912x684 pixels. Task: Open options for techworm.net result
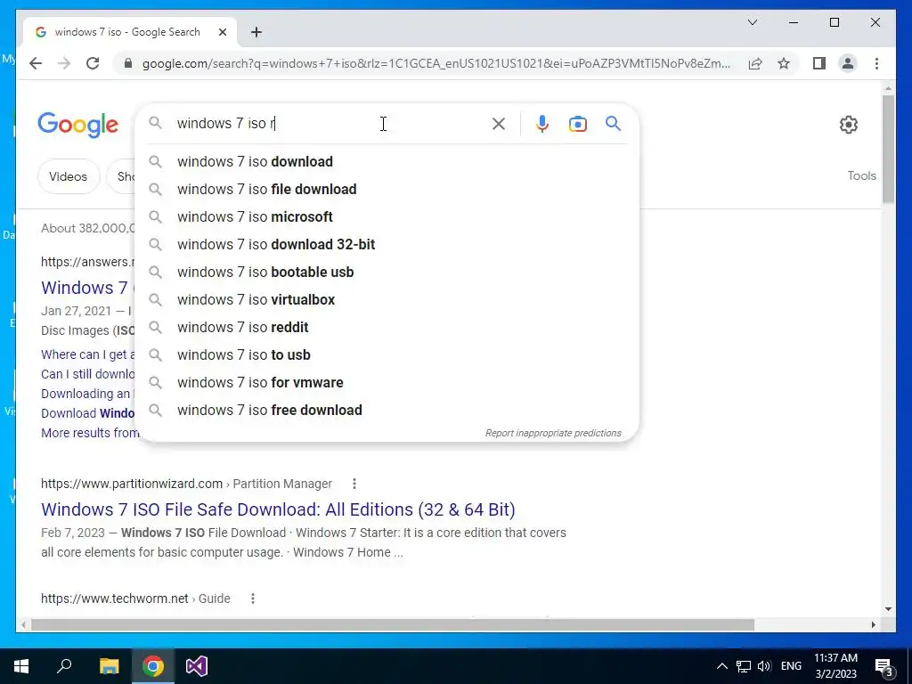tap(252, 598)
